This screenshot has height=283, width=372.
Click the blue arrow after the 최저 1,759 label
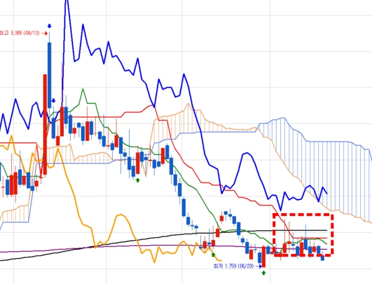259,266
